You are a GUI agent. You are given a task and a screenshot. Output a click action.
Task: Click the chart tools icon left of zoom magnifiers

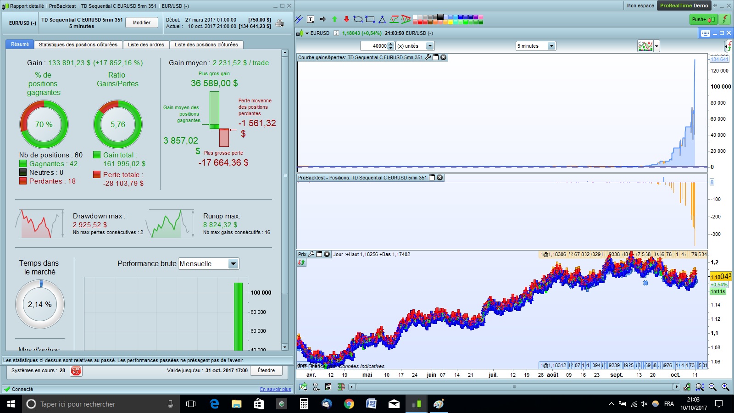(x=687, y=387)
